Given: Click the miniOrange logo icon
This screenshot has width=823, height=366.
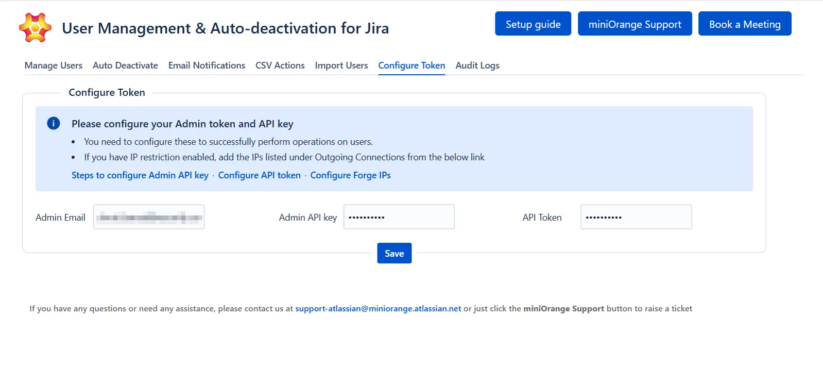Looking at the screenshot, I should [35, 28].
